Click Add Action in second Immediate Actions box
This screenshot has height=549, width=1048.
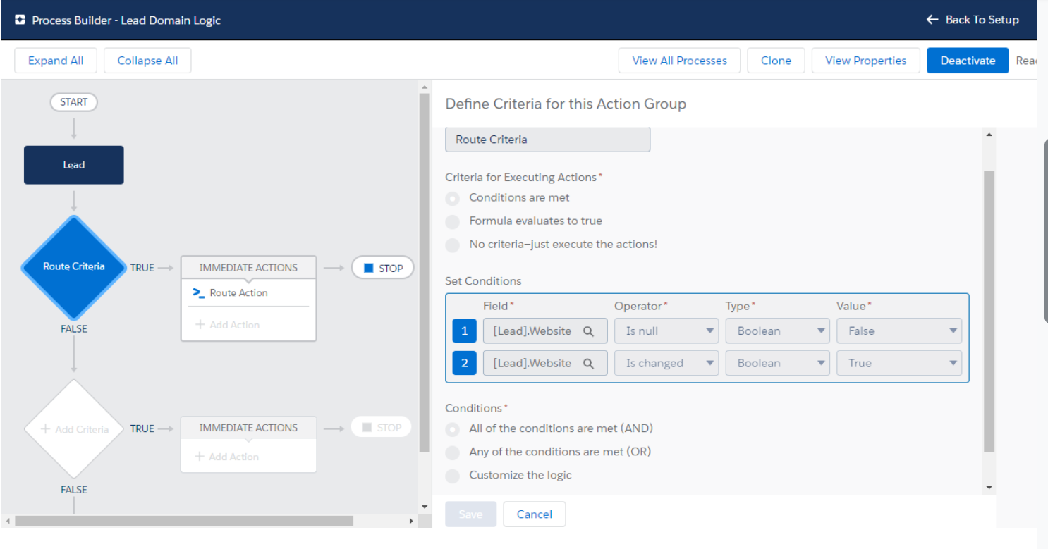click(228, 457)
